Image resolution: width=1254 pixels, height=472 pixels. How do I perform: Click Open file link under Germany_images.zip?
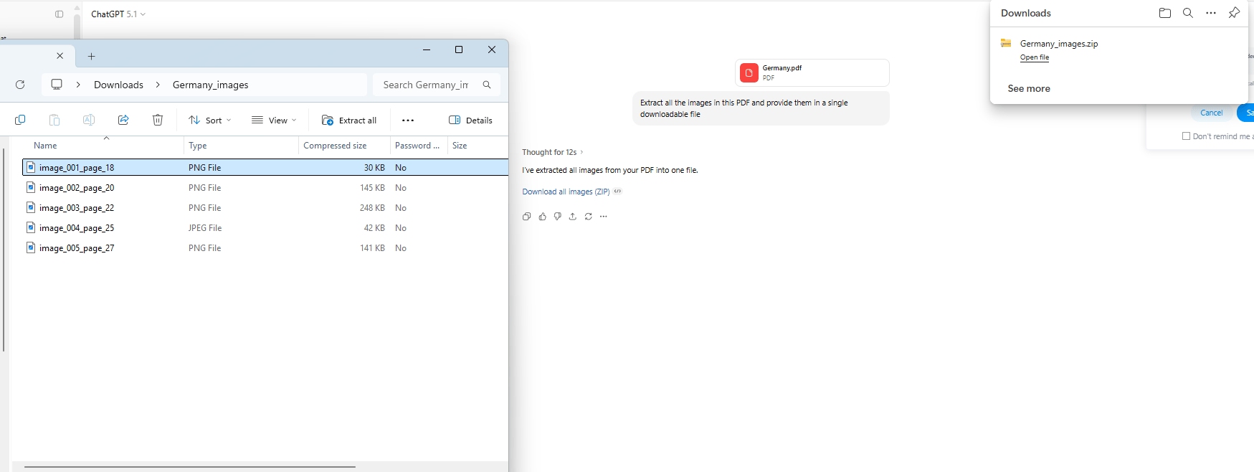1035,57
